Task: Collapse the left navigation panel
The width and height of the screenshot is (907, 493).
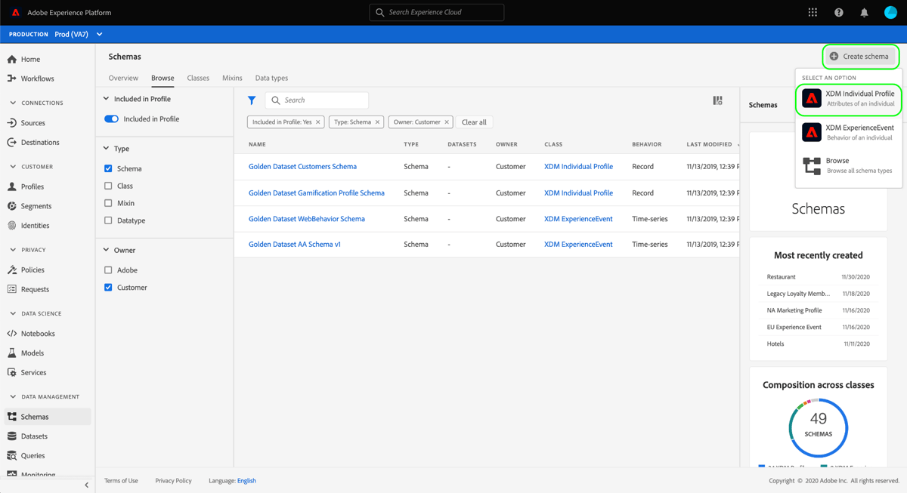Action: click(x=86, y=484)
